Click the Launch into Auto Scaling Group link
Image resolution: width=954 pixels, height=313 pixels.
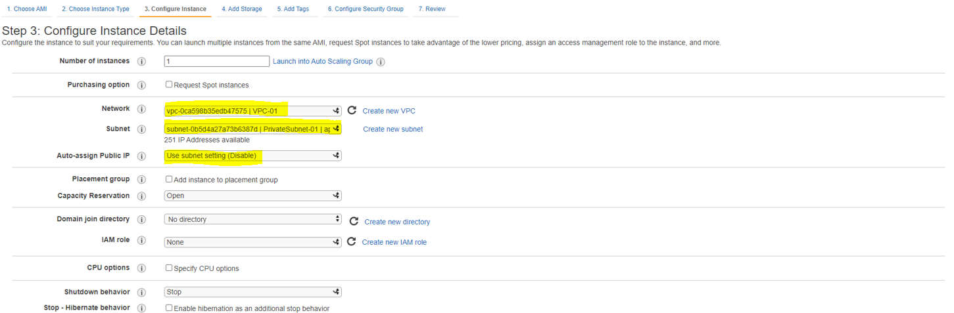click(323, 62)
